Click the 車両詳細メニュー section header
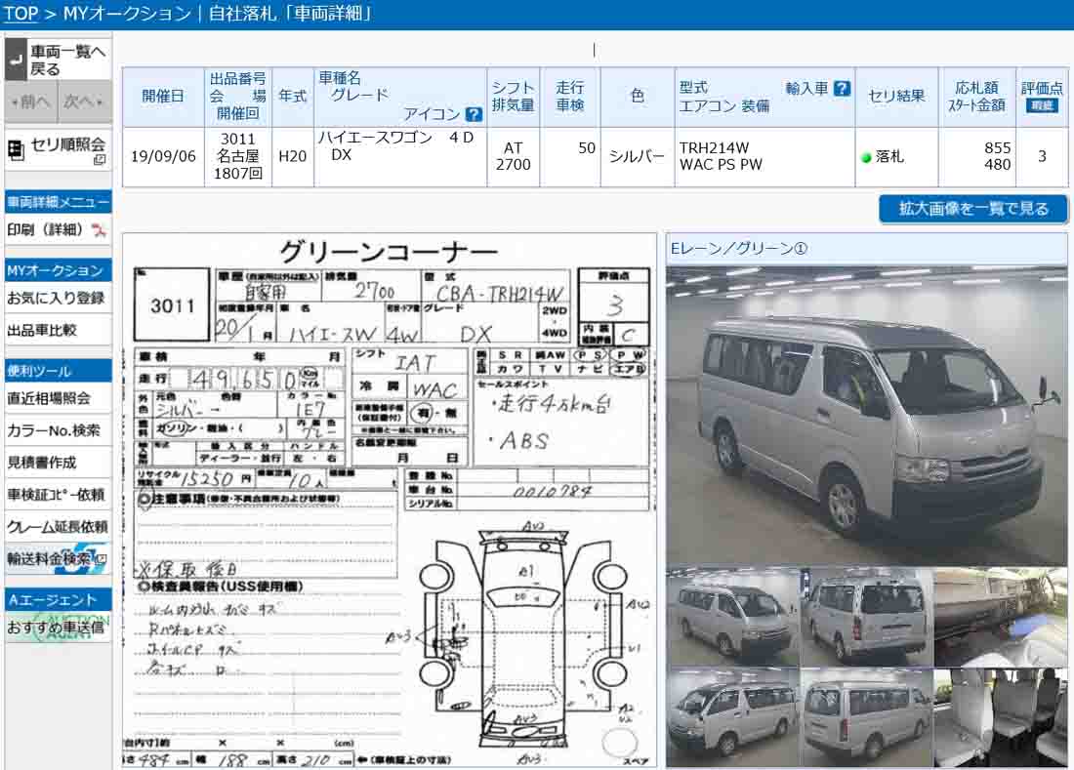 click(x=59, y=202)
